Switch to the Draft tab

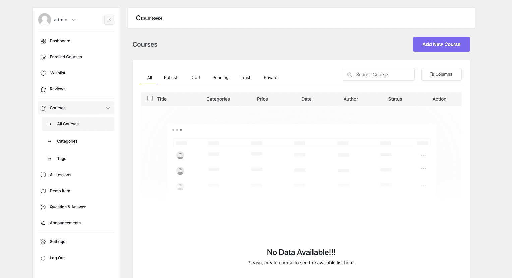pyautogui.click(x=195, y=78)
